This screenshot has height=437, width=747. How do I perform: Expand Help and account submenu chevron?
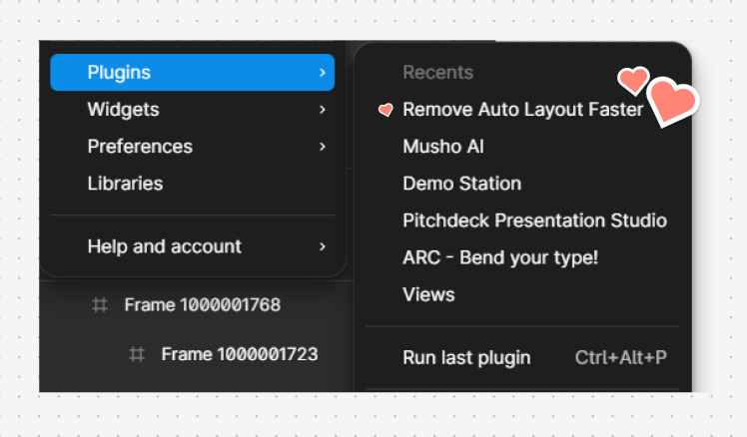323,246
